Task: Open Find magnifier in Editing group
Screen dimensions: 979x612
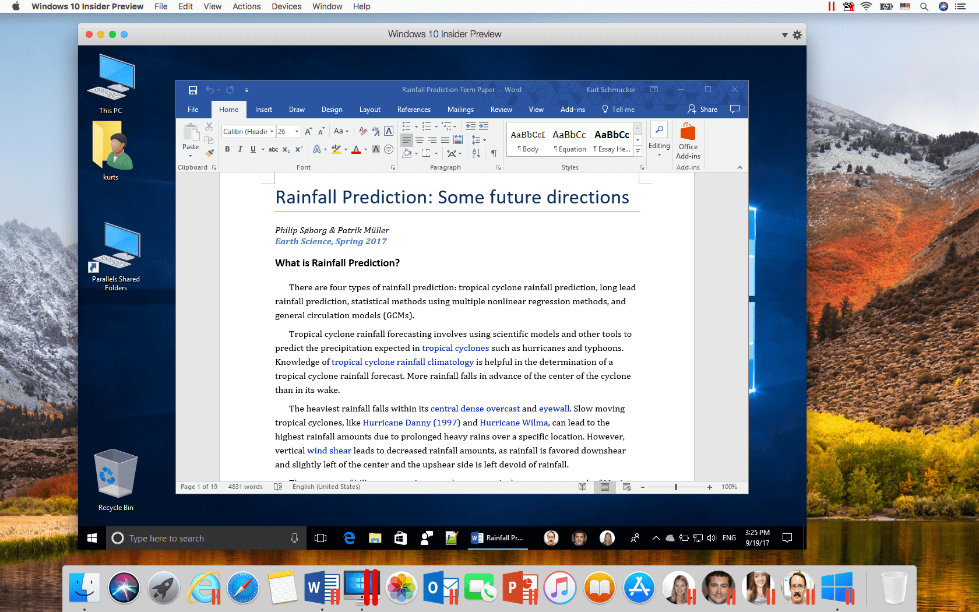Action: 659,130
